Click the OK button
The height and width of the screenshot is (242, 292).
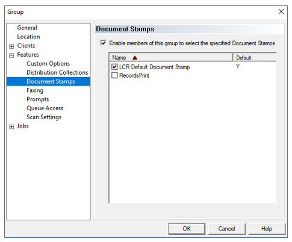coord(187,229)
